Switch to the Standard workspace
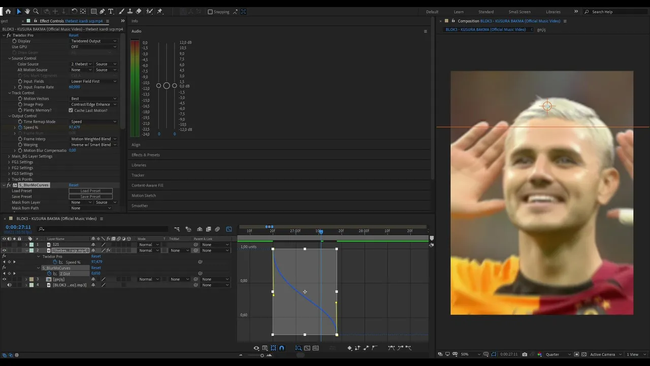The height and width of the screenshot is (366, 650). point(486,12)
